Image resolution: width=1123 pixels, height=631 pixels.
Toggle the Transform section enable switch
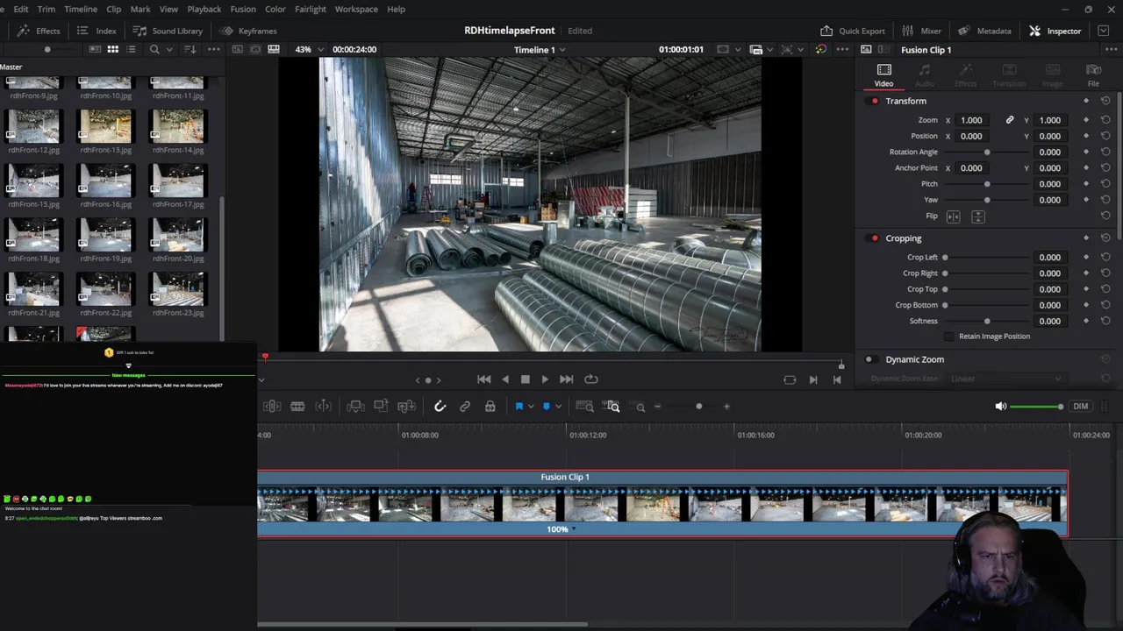(x=874, y=101)
